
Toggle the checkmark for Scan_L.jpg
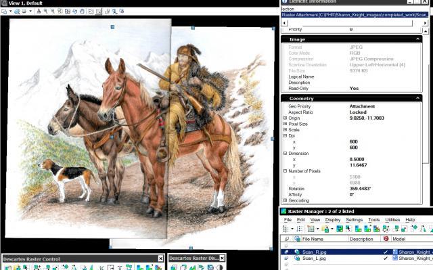(x=386, y=258)
